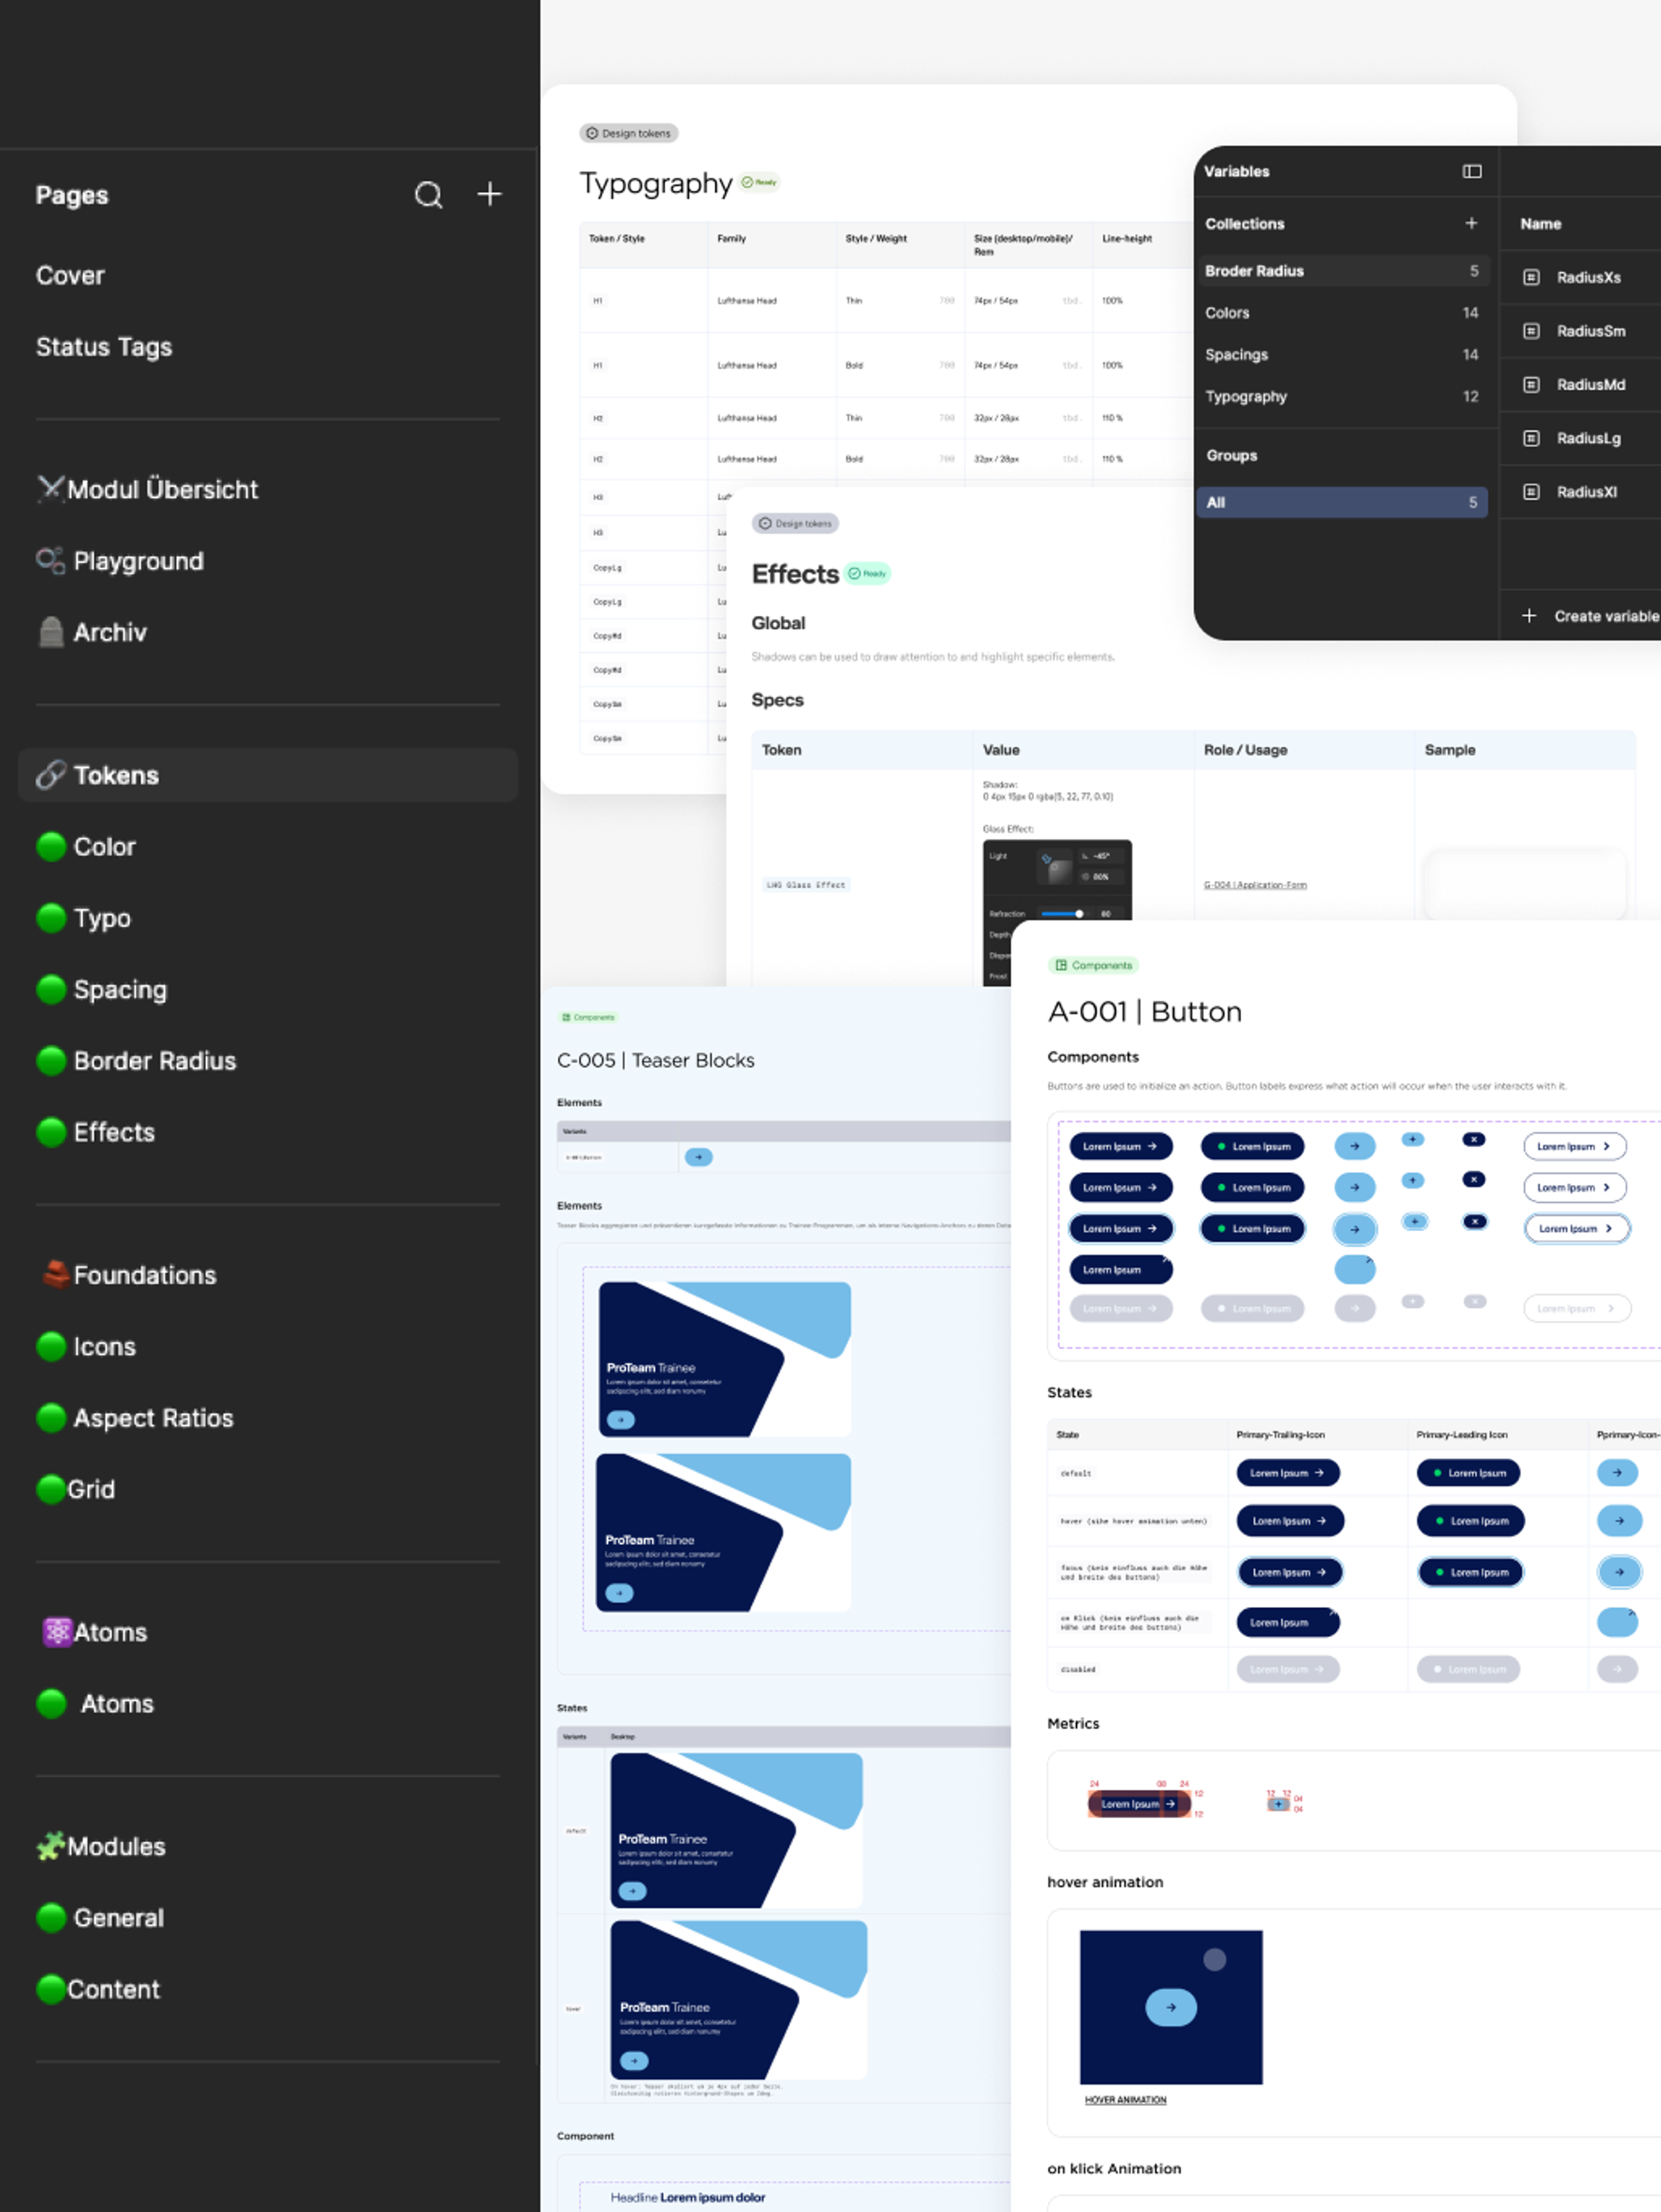Image resolution: width=1661 pixels, height=2212 pixels.
Task: Click the green status dot beside Icons
Action: [x=51, y=1347]
